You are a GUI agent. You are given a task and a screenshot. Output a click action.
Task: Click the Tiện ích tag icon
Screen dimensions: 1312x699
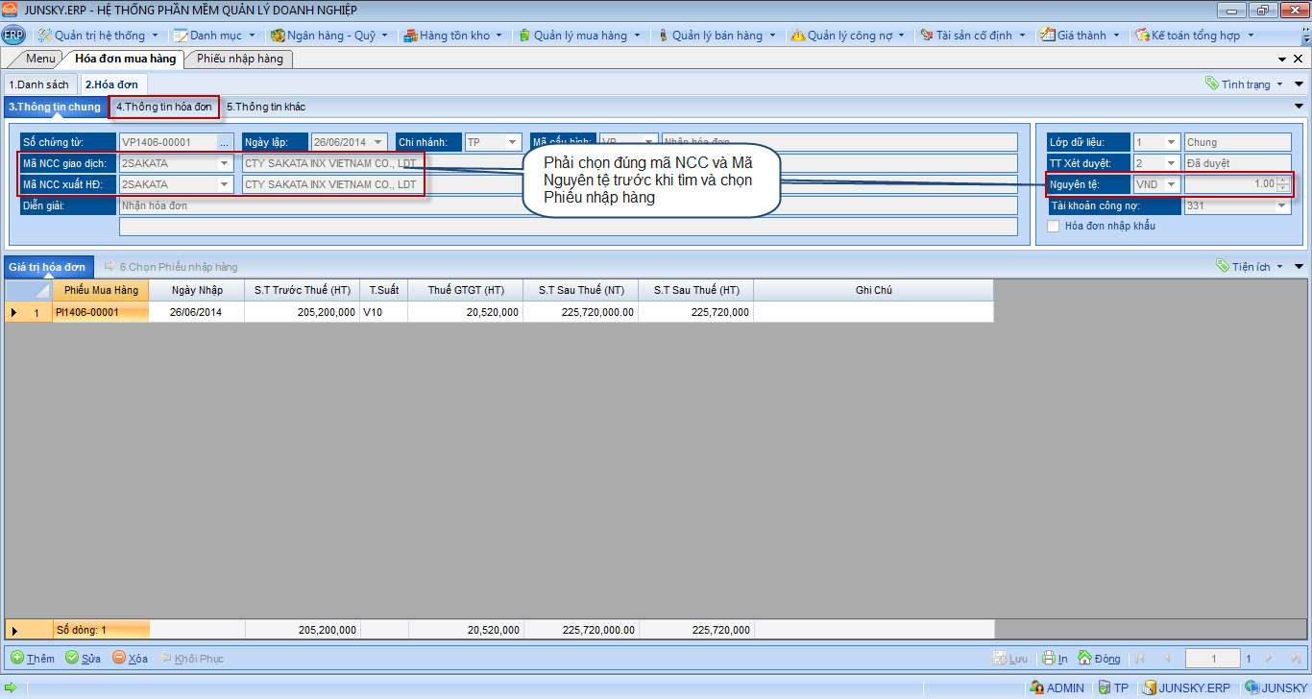coord(1222,266)
